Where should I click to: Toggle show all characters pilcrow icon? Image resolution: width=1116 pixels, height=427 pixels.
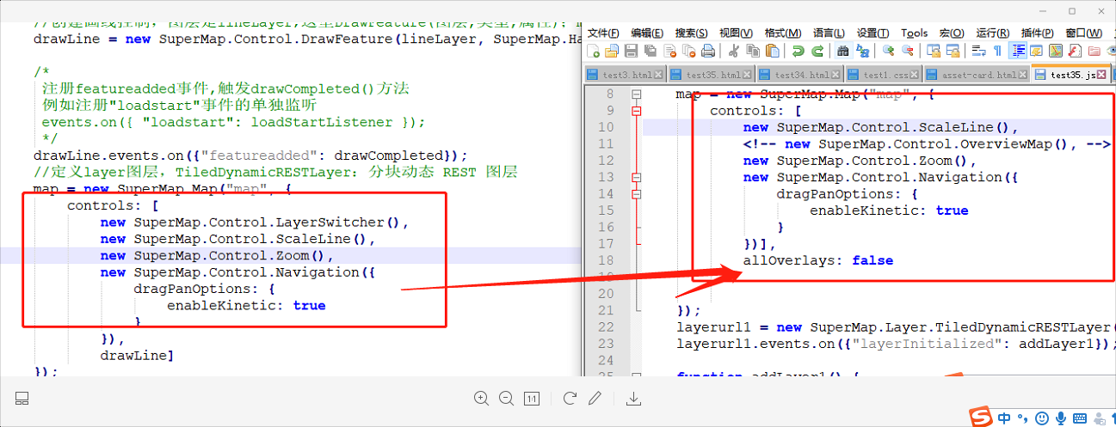998,51
